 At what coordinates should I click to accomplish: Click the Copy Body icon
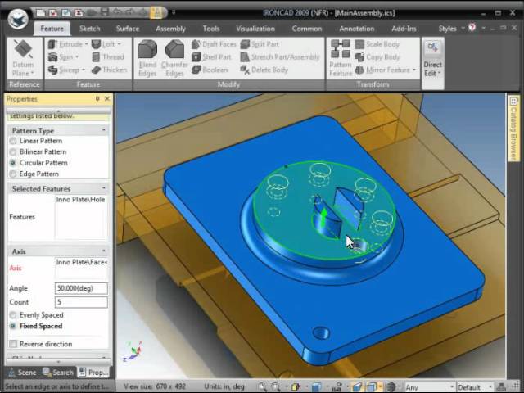point(359,56)
